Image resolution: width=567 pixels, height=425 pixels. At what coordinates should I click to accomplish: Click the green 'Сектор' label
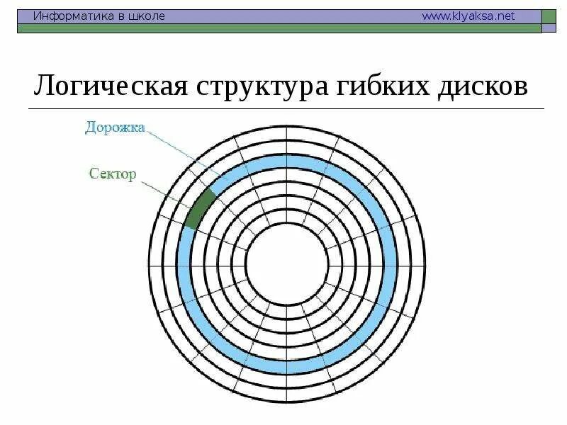113,174
